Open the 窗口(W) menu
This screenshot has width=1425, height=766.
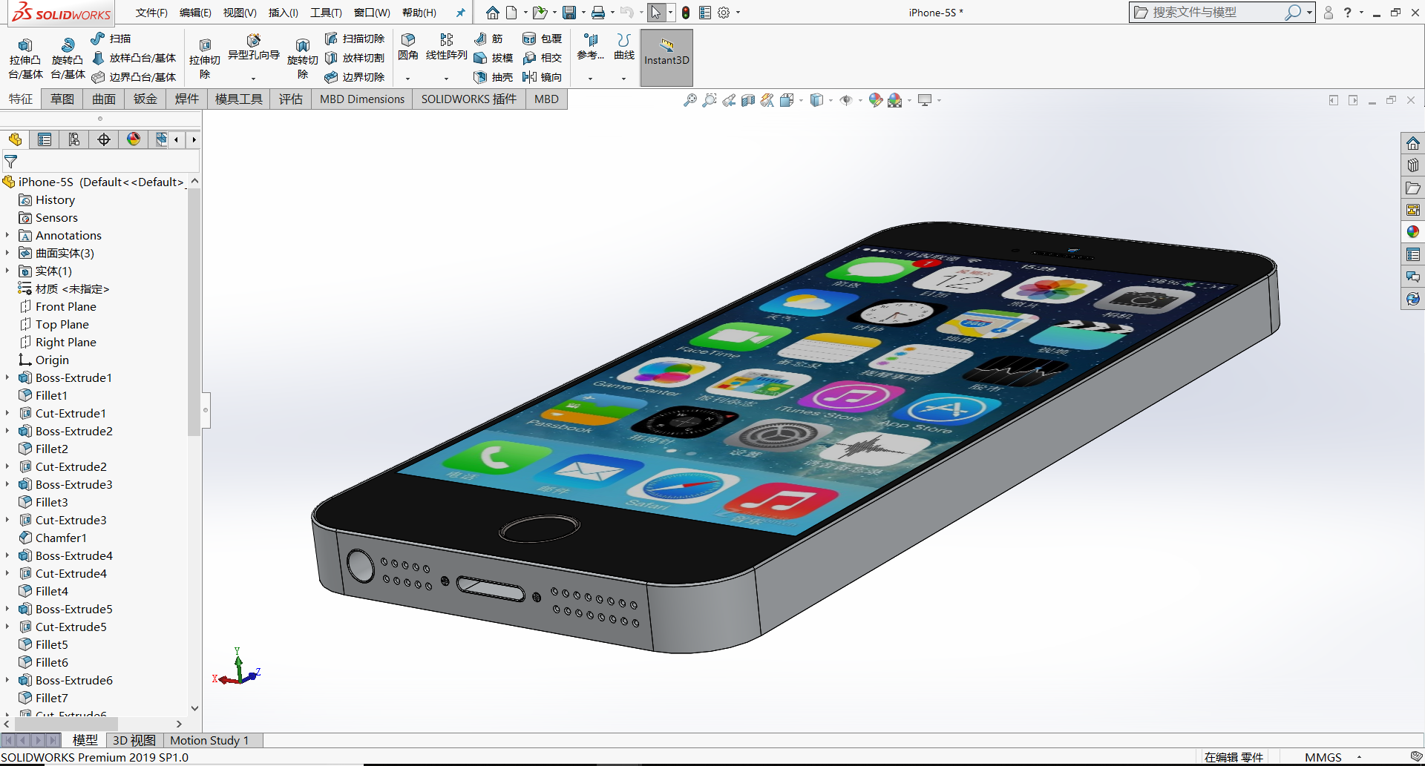[x=372, y=13]
